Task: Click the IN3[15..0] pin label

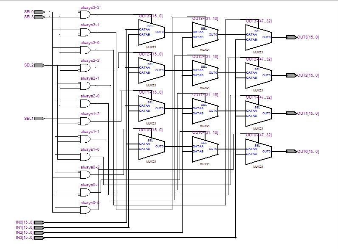Action: tap(25, 238)
